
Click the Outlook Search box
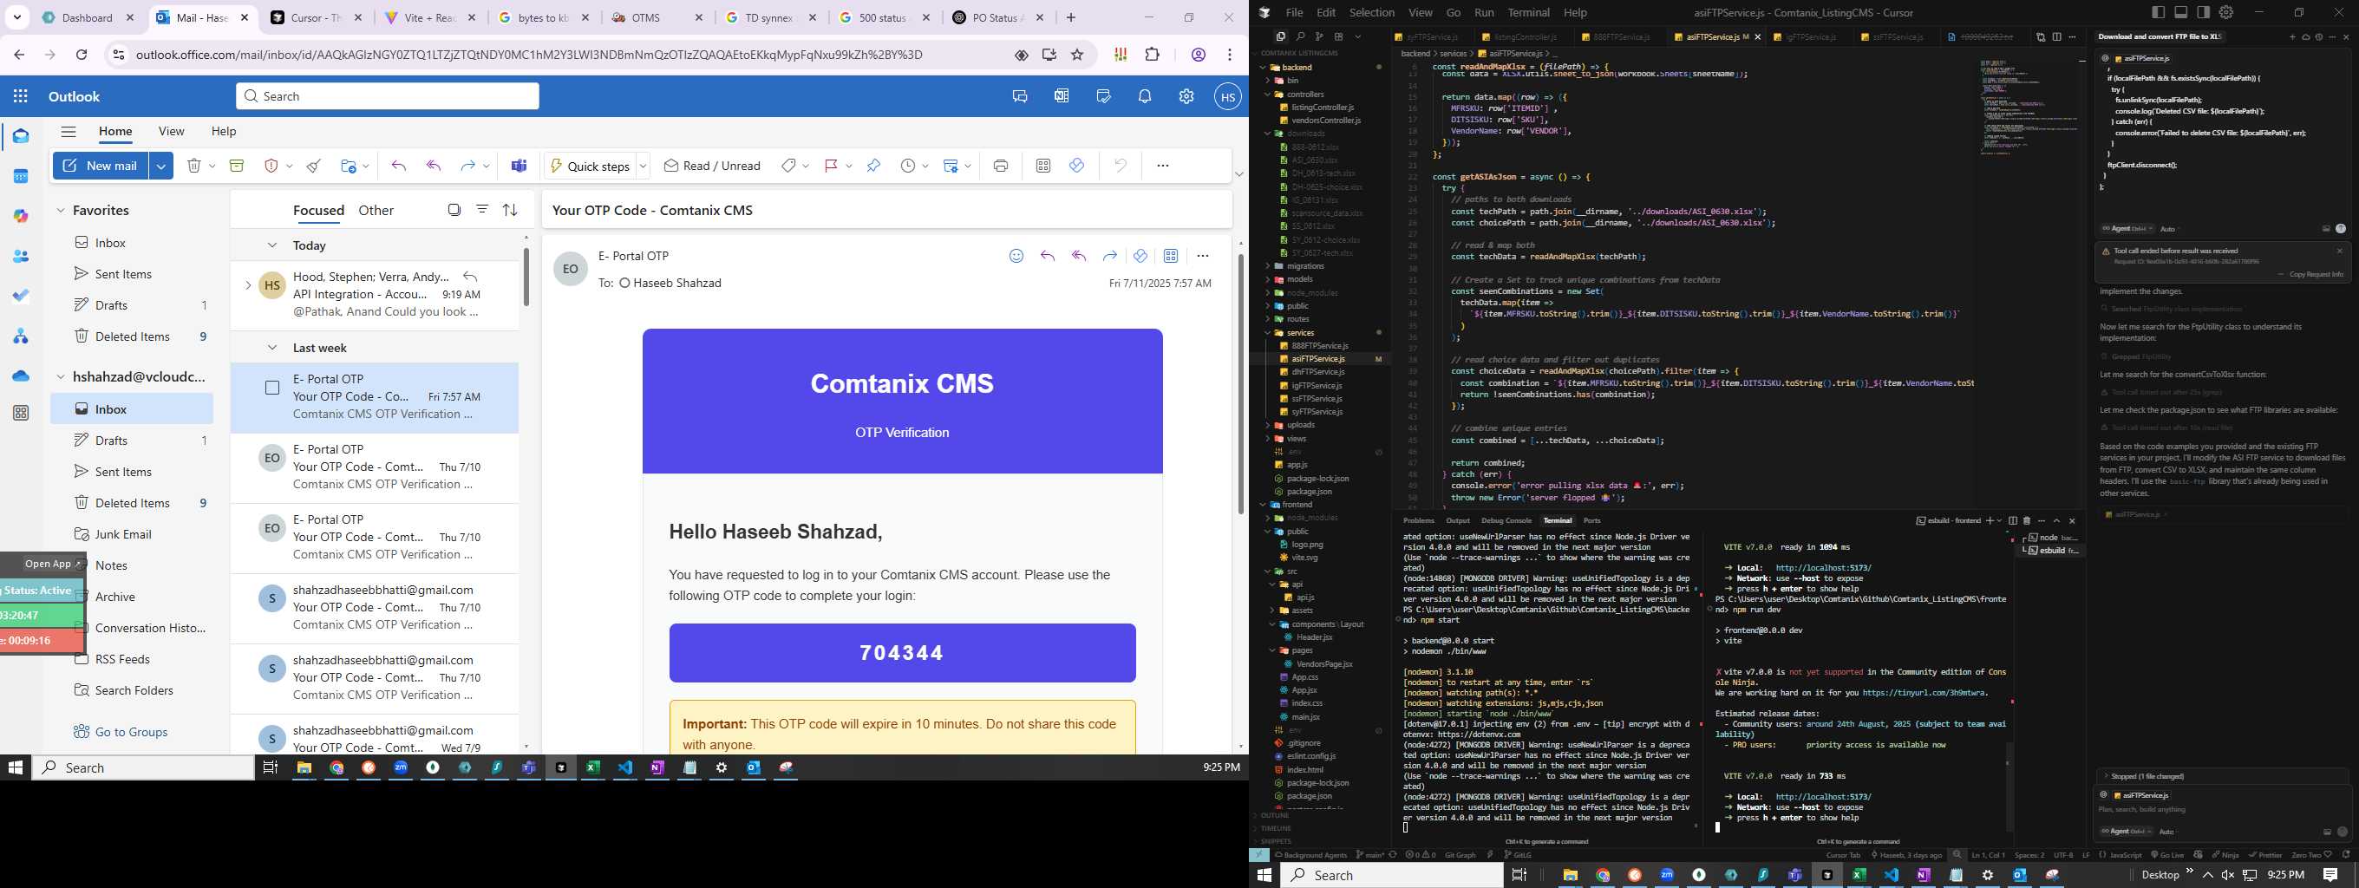pyautogui.click(x=388, y=96)
